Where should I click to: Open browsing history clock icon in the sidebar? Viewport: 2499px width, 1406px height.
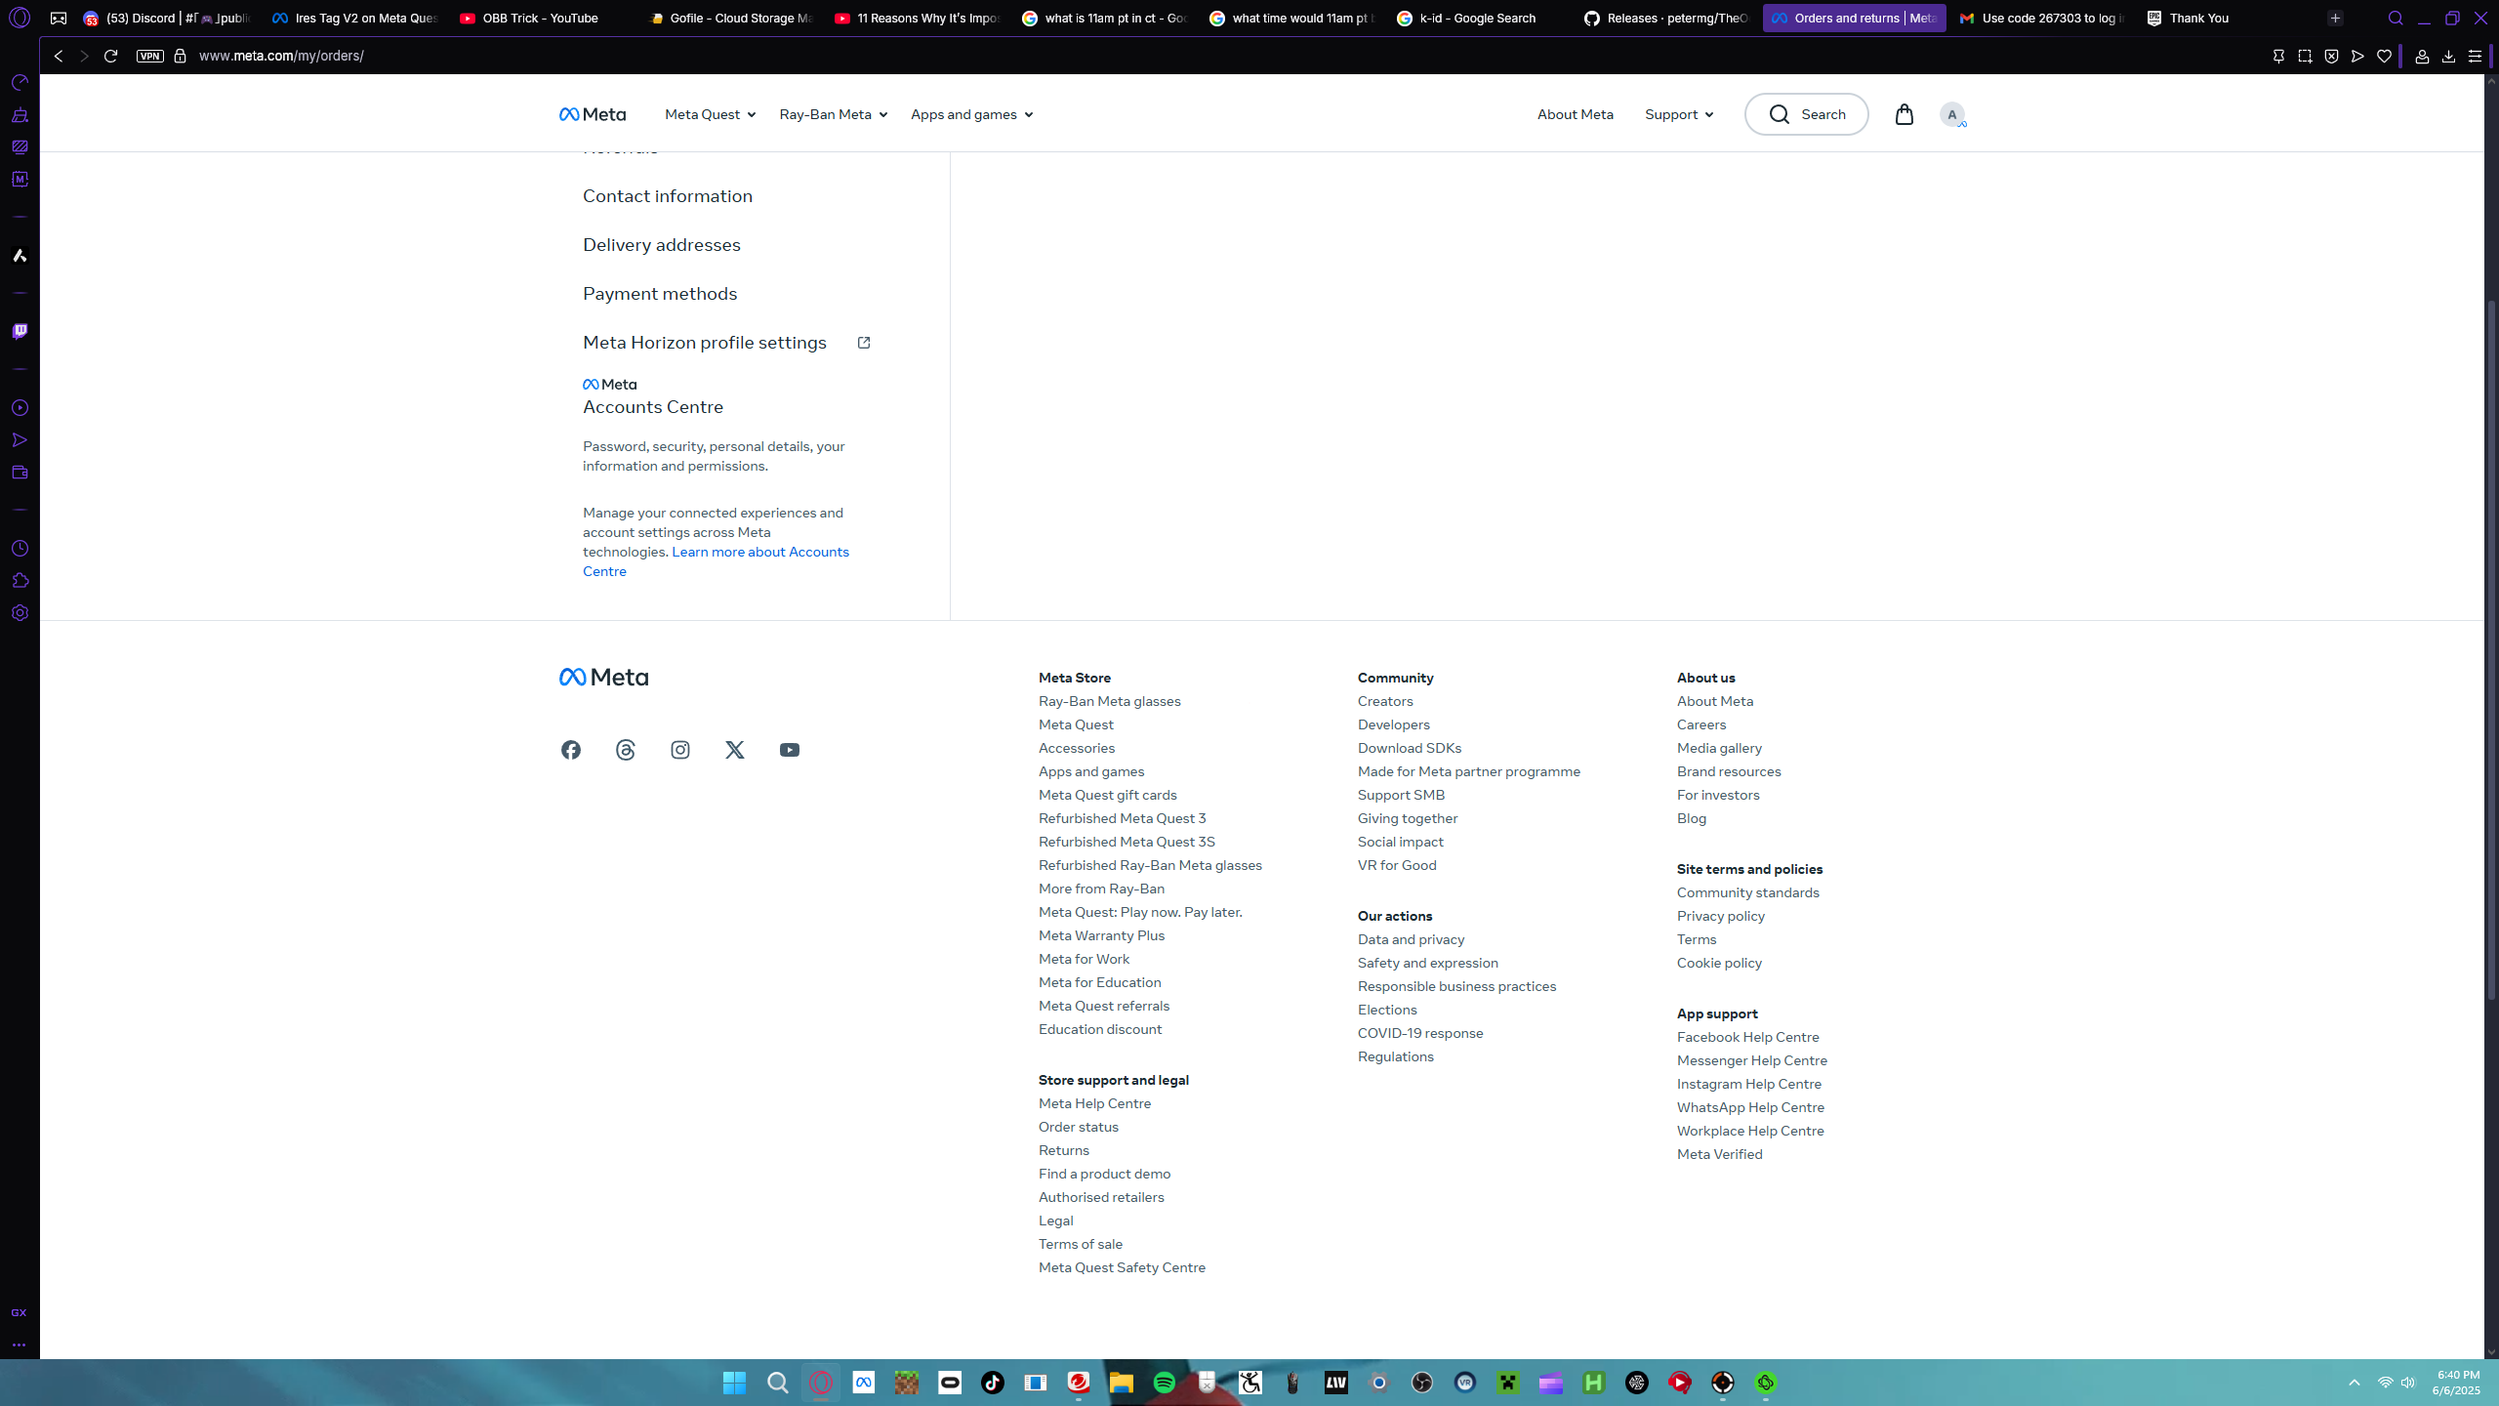click(20, 549)
